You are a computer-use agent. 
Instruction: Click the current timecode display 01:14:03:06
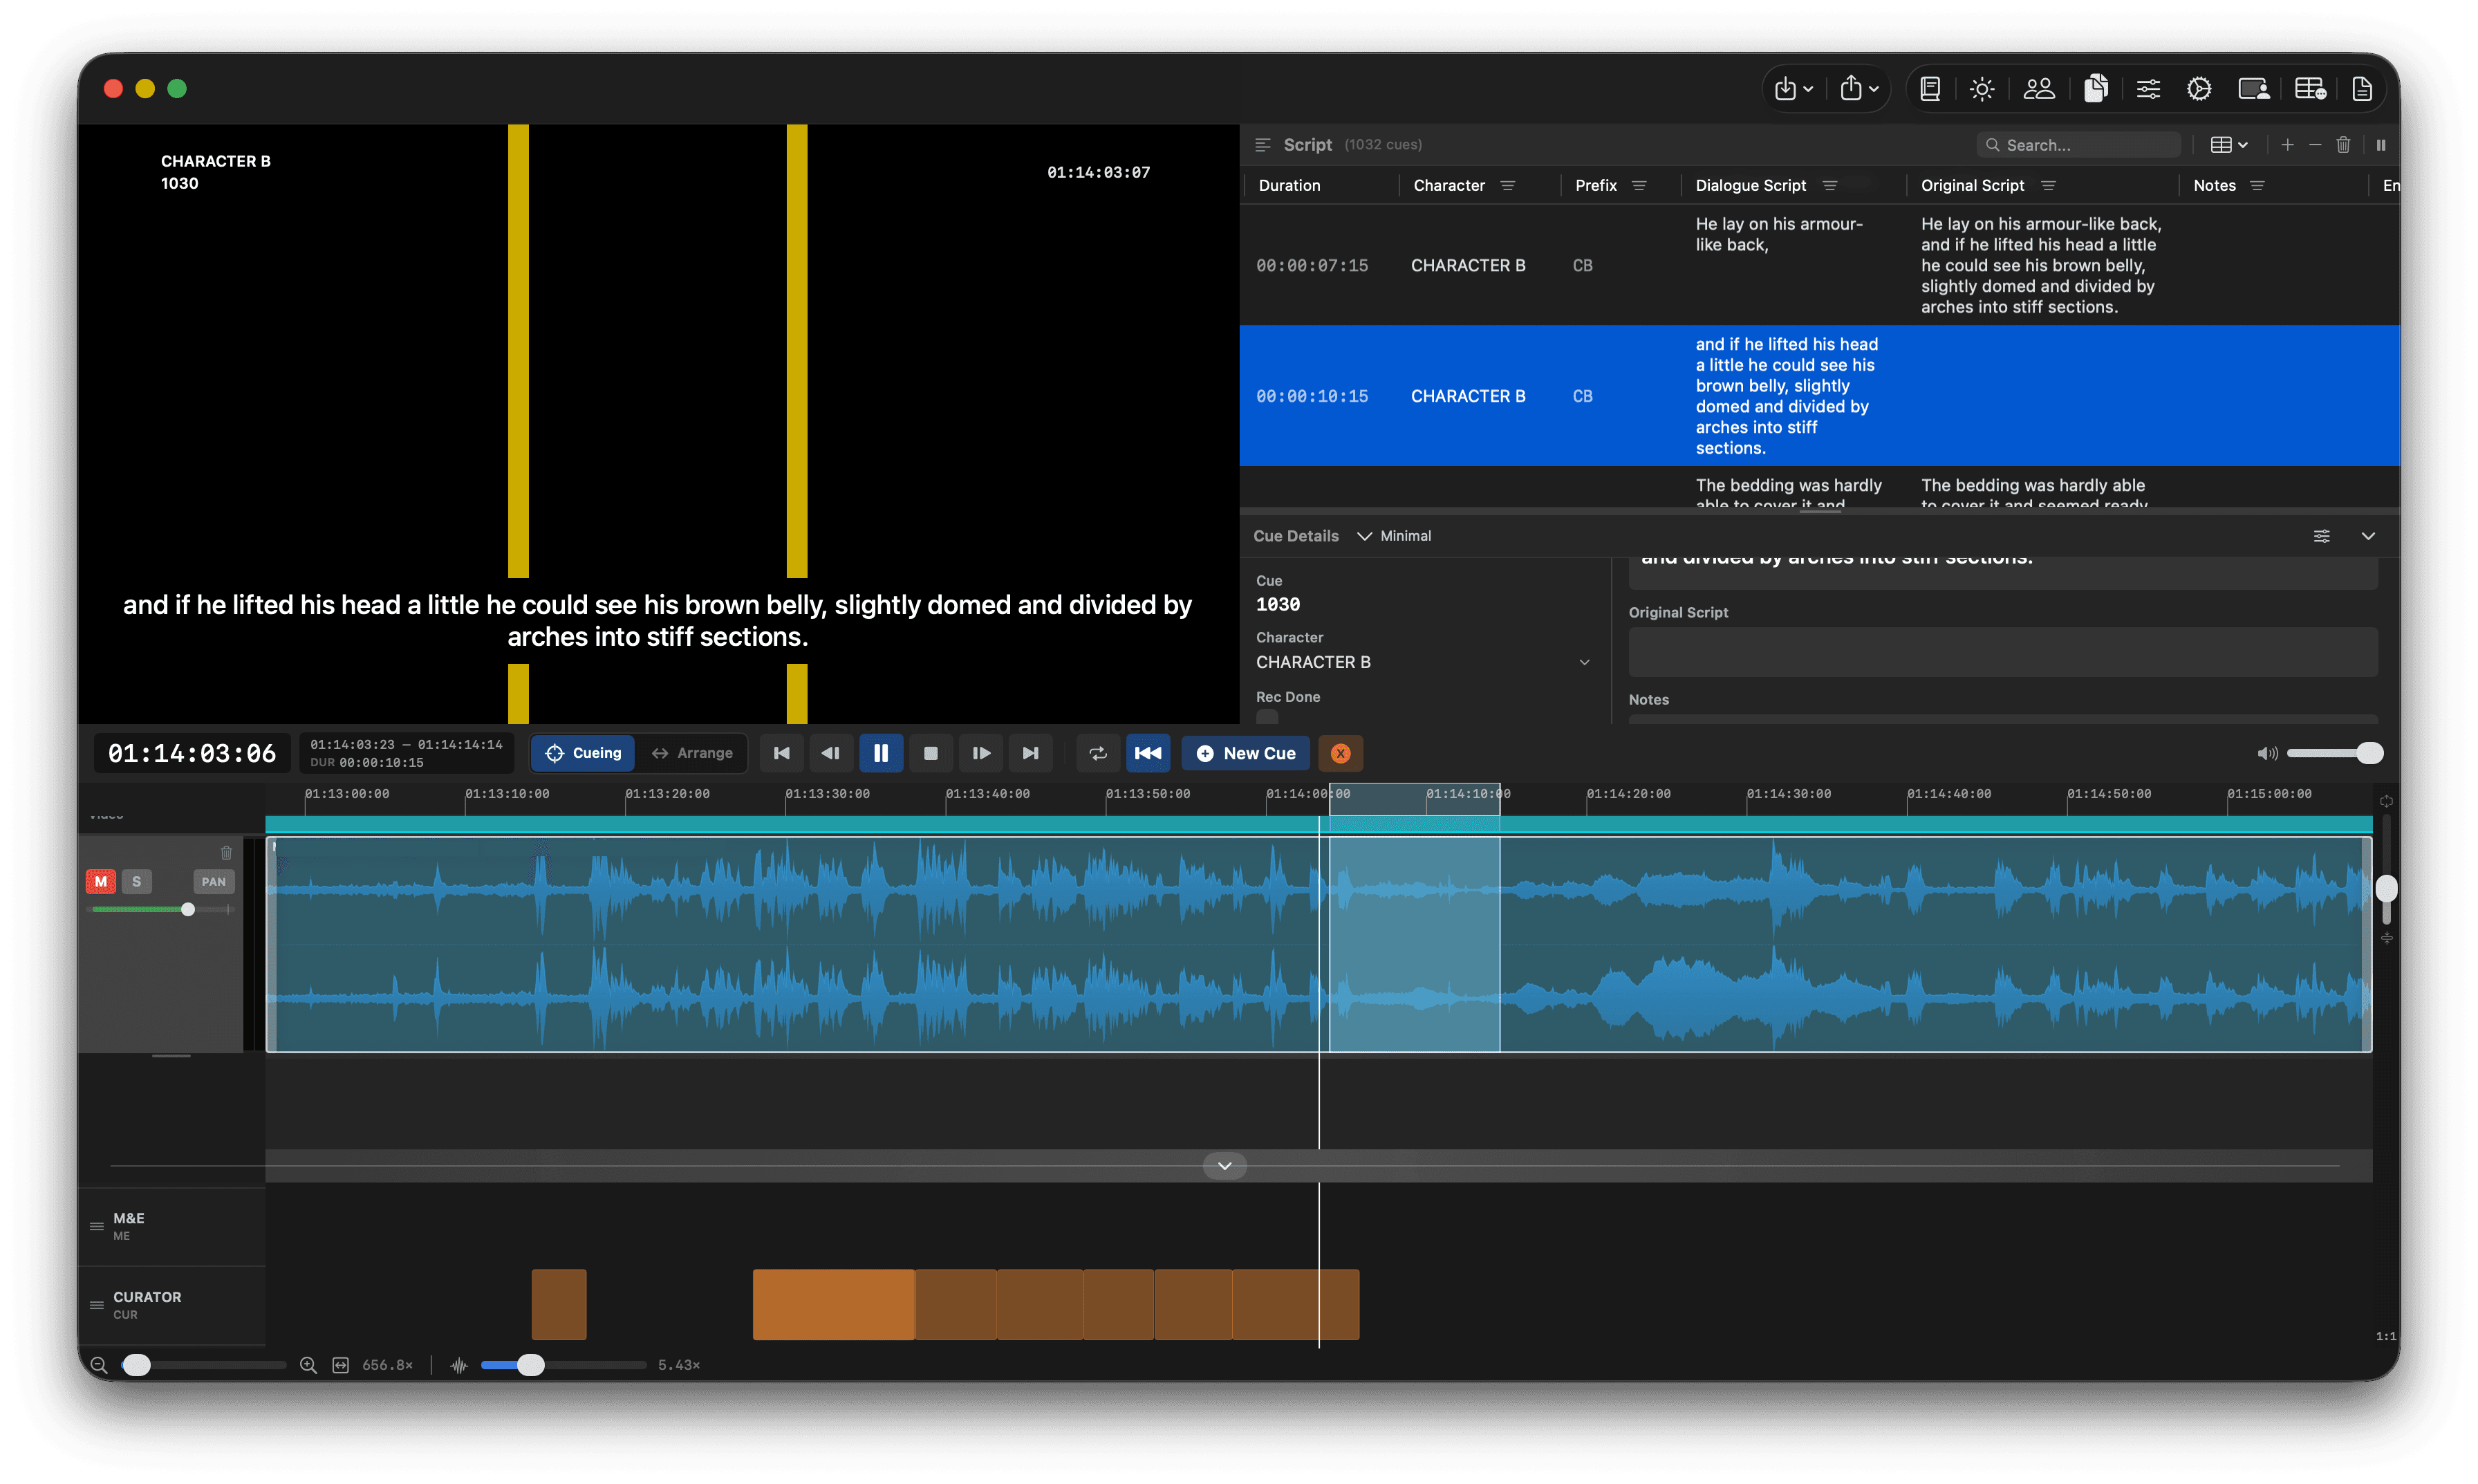pyautogui.click(x=192, y=753)
